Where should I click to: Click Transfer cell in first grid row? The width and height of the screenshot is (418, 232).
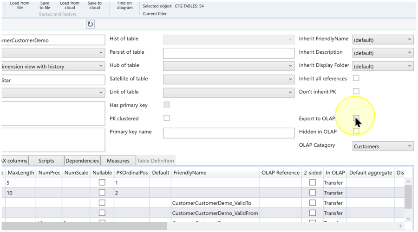(x=335, y=183)
